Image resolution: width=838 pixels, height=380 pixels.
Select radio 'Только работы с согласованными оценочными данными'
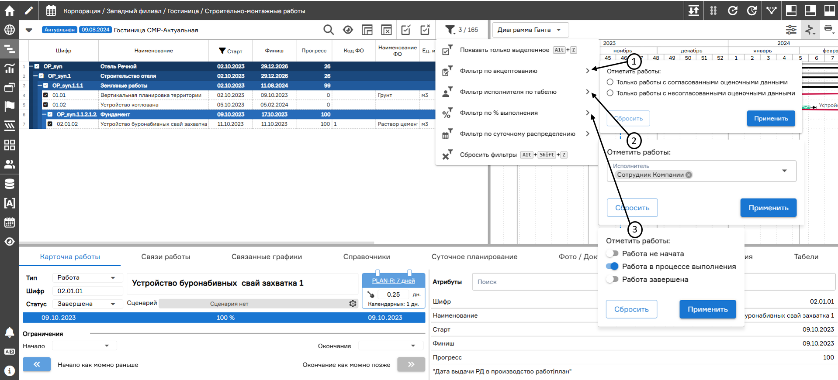pyautogui.click(x=610, y=82)
